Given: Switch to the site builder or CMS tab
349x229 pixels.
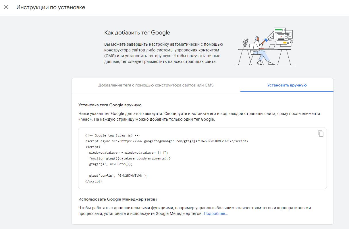Looking at the screenshot, I should [156, 85].
